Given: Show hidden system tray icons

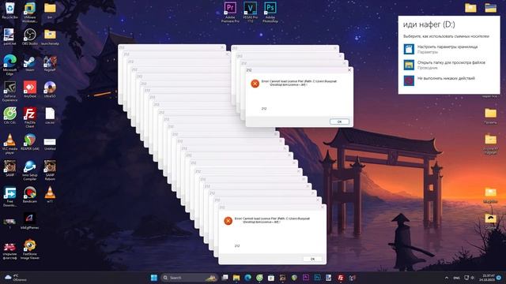Looking at the screenshot, I should (447, 278).
